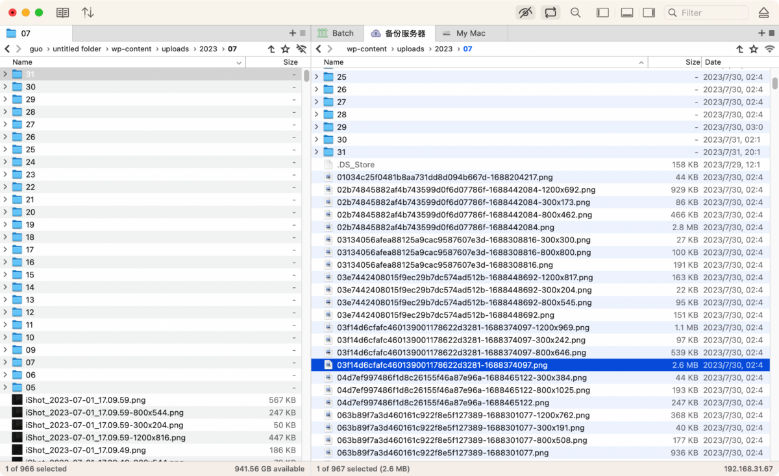779x476 pixels.
Task: Click the eject icon in the toolbar
Action: point(763,12)
